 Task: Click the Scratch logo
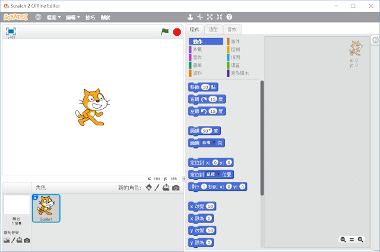tap(16, 17)
